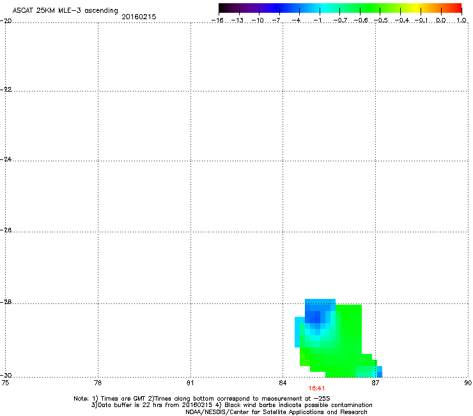Click the color scale bar's red end

456,8
